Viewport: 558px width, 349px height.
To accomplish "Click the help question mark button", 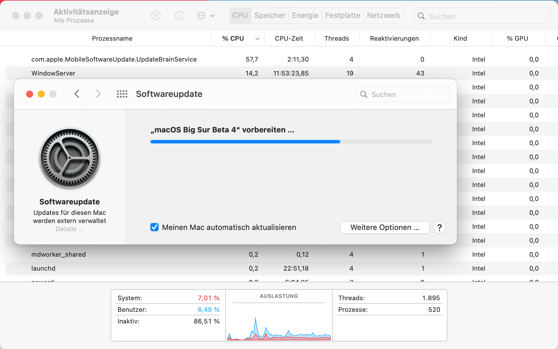I will 440,228.
